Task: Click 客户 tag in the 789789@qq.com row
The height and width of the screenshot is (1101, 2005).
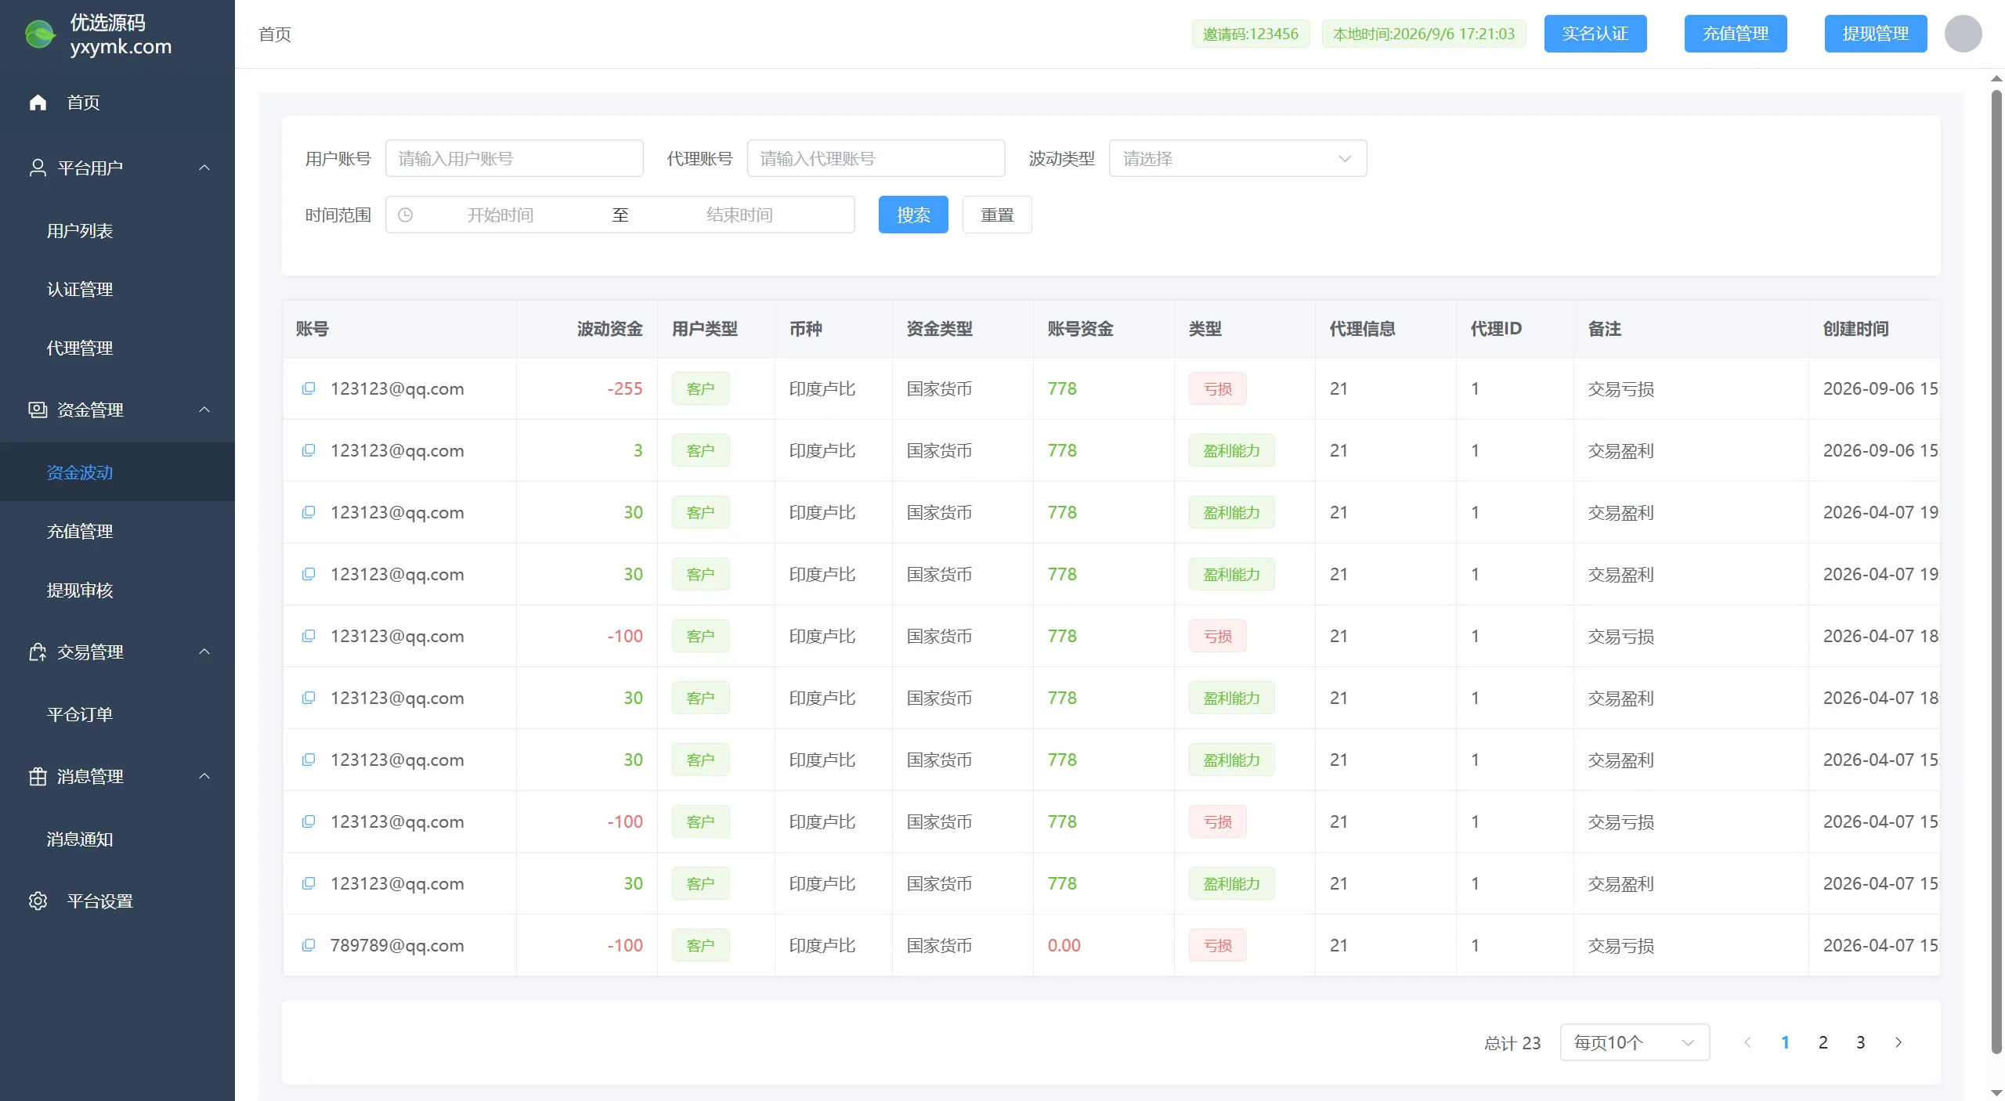Action: (700, 945)
